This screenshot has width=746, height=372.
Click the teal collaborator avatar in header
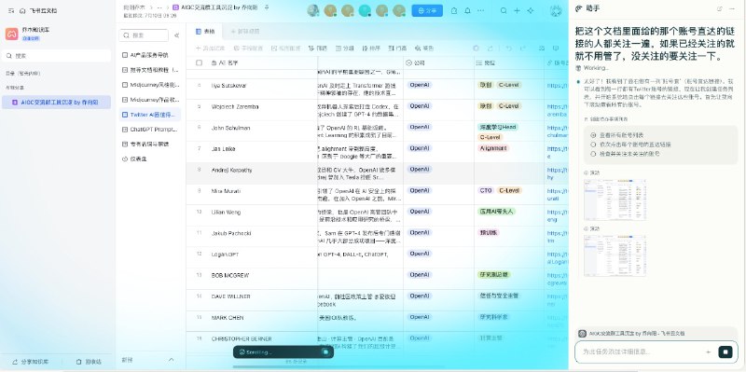(x=365, y=10)
